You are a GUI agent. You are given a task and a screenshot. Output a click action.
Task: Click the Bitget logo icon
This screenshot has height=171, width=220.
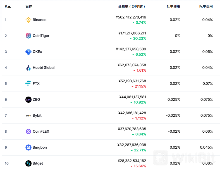click(28, 163)
